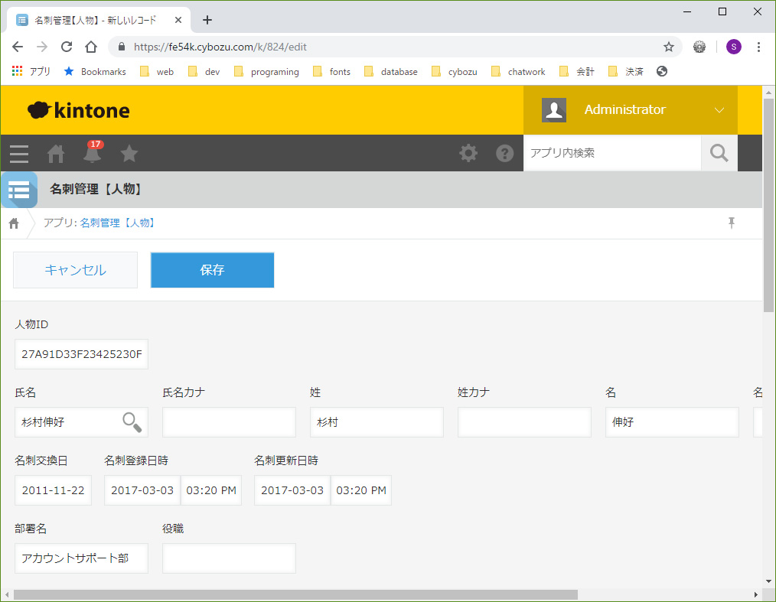
Task: Click the 名刺管理 app list icon
Action: pos(19,190)
